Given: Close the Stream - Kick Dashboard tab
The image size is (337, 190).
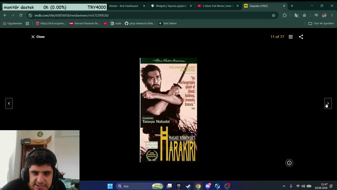Looking at the screenshot, I should click(x=144, y=6).
